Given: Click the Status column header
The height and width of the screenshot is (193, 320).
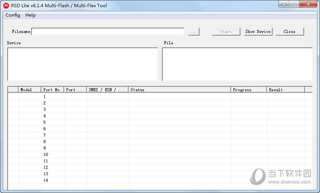Looking at the screenshot, I should [179, 90].
